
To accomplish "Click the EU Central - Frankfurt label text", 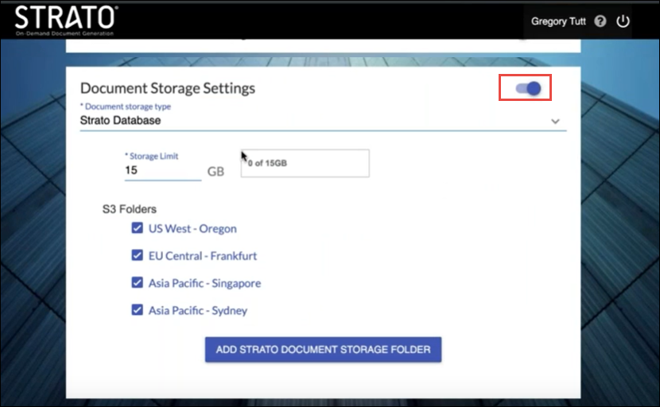I will (x=203, y=256).
